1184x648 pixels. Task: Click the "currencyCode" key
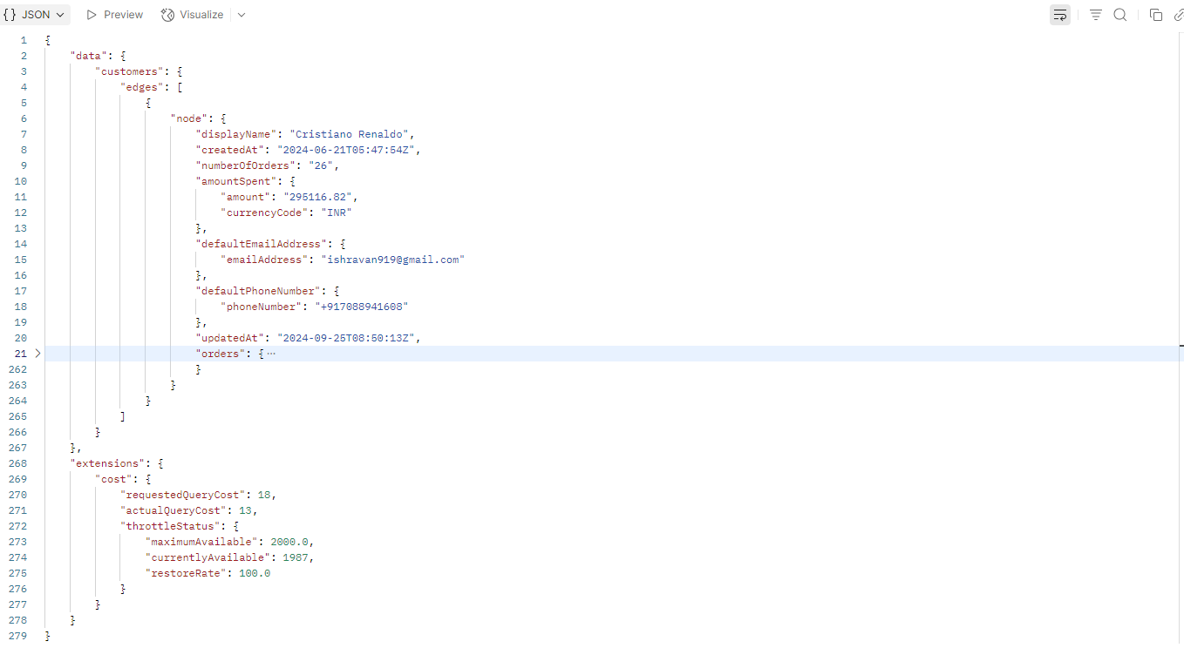(264, 213)
